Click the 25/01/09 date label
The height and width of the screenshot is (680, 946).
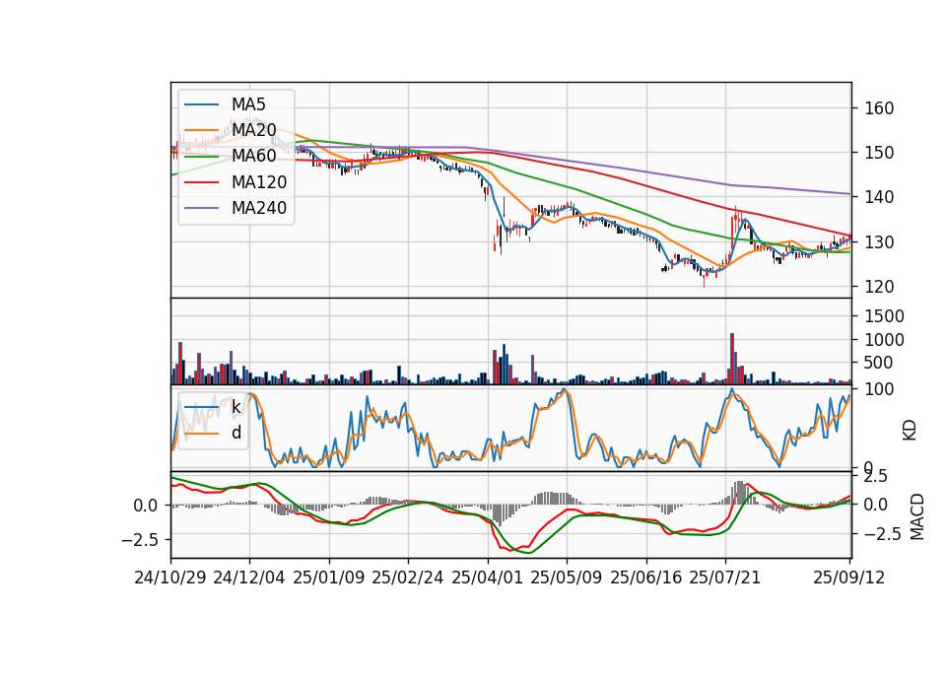pos(329,578)
